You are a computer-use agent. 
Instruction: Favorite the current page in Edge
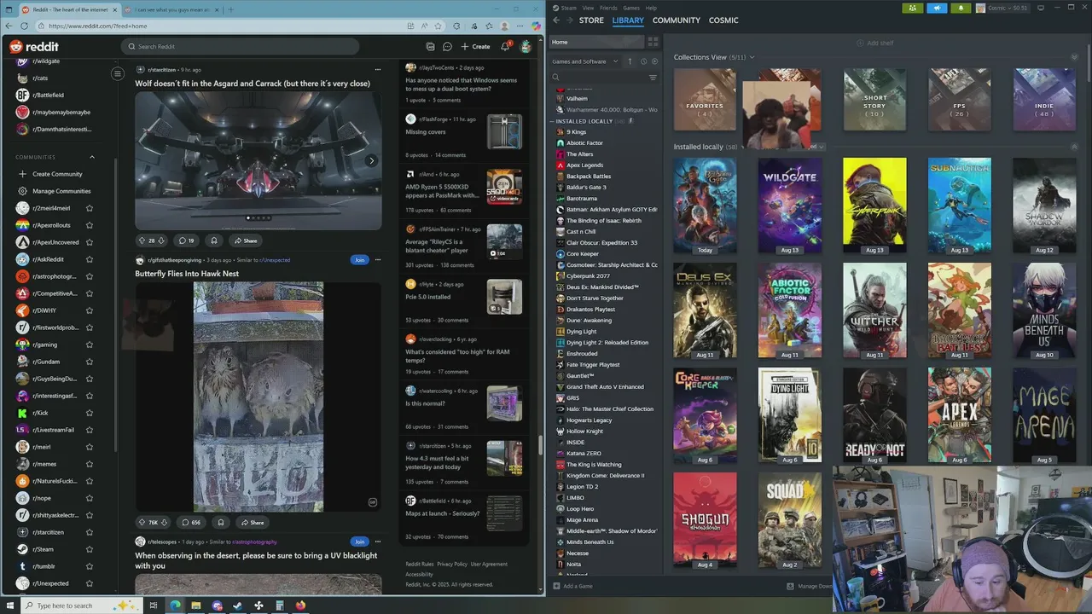click(438, 26)
